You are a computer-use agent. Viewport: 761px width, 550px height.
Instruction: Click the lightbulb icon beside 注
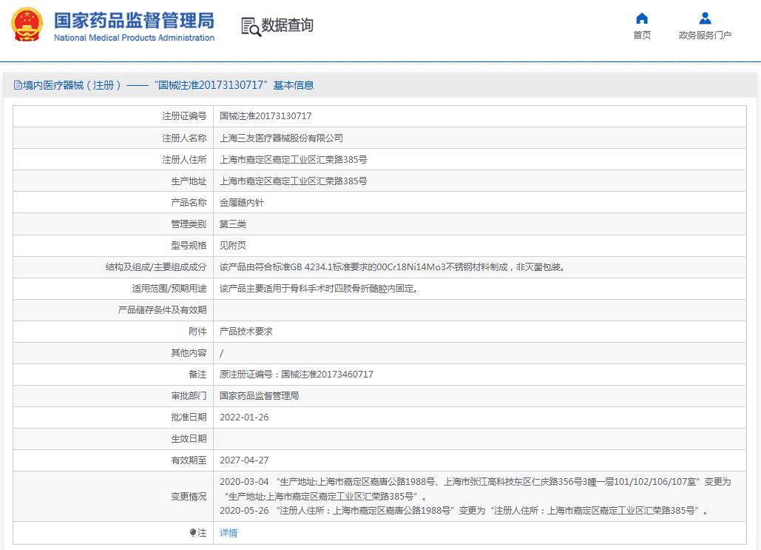click(x=193, y=533)
